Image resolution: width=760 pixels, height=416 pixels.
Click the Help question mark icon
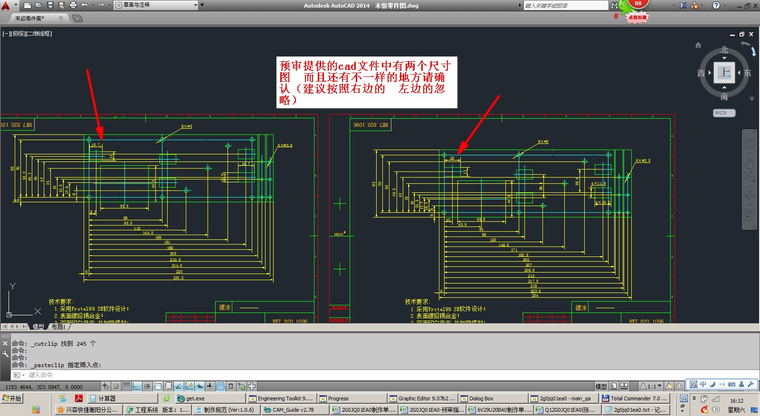coord(716,5)
